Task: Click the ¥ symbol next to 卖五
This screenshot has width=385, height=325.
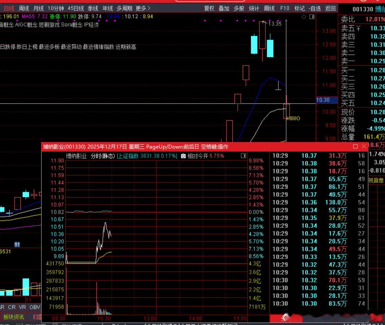Action: (358, 28)
